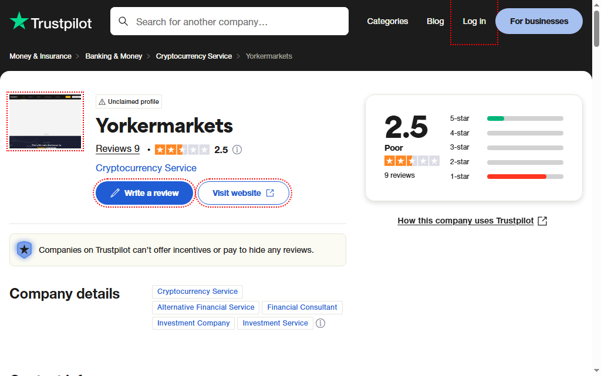
Task: Select Investment Service tag
Action: [x=275, y=323]
